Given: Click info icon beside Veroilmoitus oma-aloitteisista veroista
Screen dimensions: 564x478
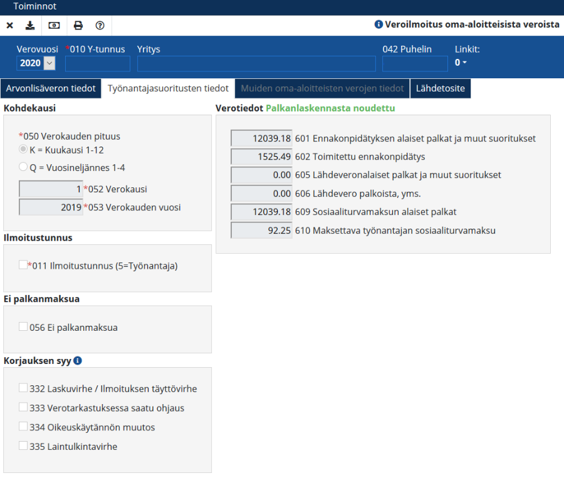Looking at the screenshot, I should click(x=379, y=25).
